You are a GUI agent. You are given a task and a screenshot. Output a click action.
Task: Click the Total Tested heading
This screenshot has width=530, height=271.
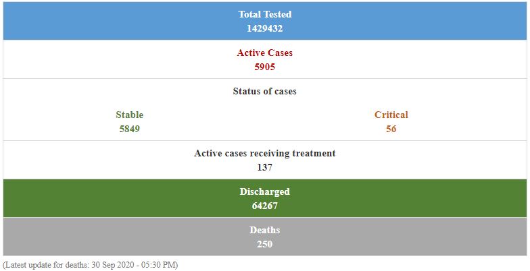(264, 14)
